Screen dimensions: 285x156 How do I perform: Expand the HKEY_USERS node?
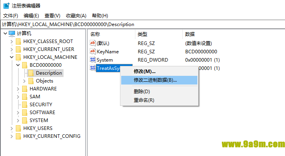(11, 128)
